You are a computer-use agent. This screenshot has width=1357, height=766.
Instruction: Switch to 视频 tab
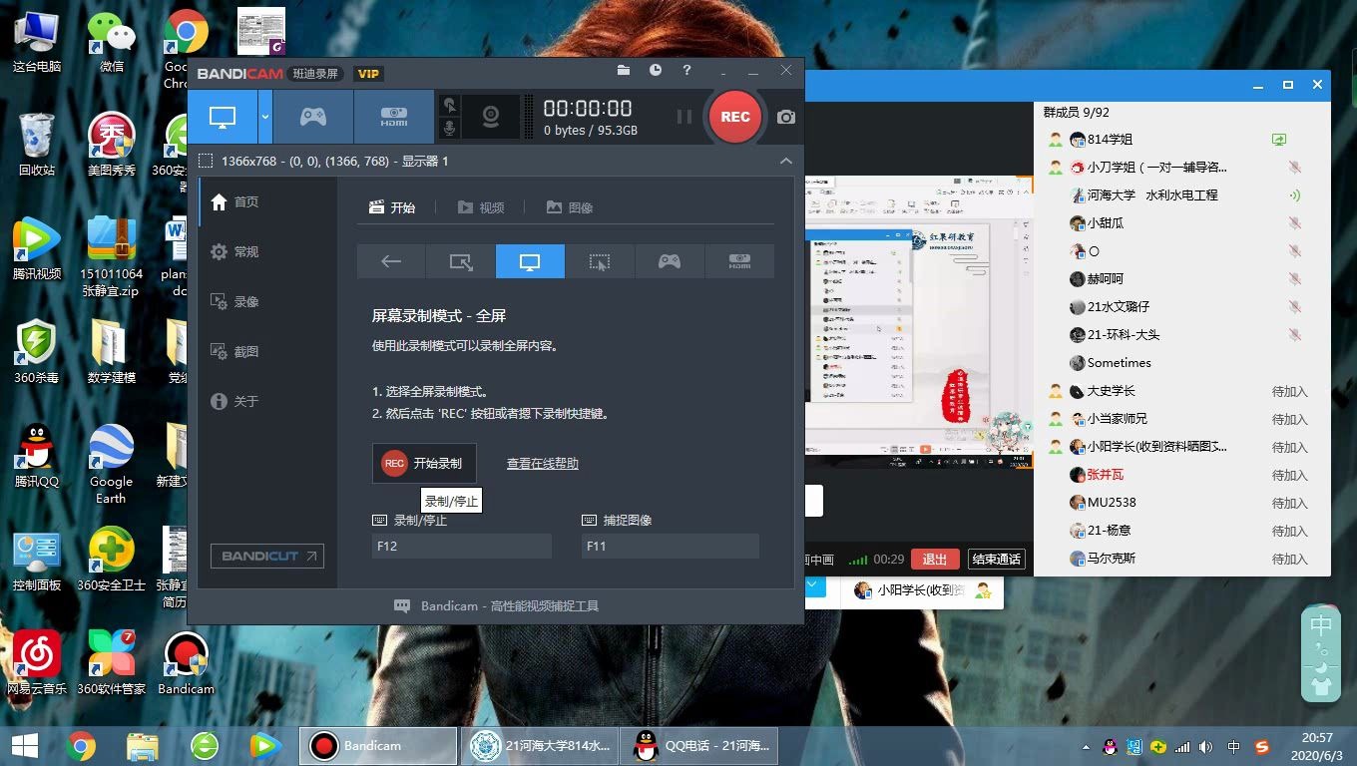point(481,207)
